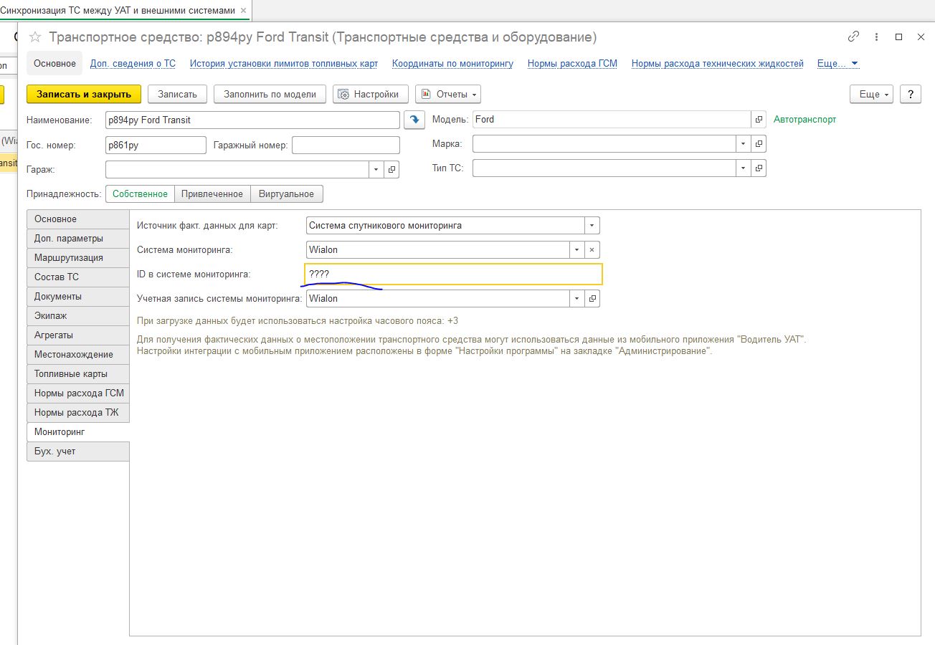Open Нормы расхода ГСМ top link
The height and width of the screenshot is (645, 935).
pyautogui.click(x=572, y=64)
